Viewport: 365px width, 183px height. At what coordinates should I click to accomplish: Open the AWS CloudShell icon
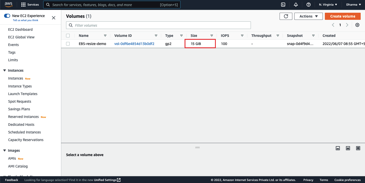pyautogui.click(x=283, y=5)
